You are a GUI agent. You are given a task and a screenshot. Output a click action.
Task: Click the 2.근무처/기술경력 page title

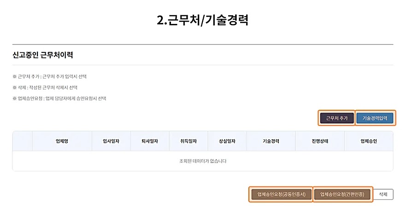coord(203,20)
